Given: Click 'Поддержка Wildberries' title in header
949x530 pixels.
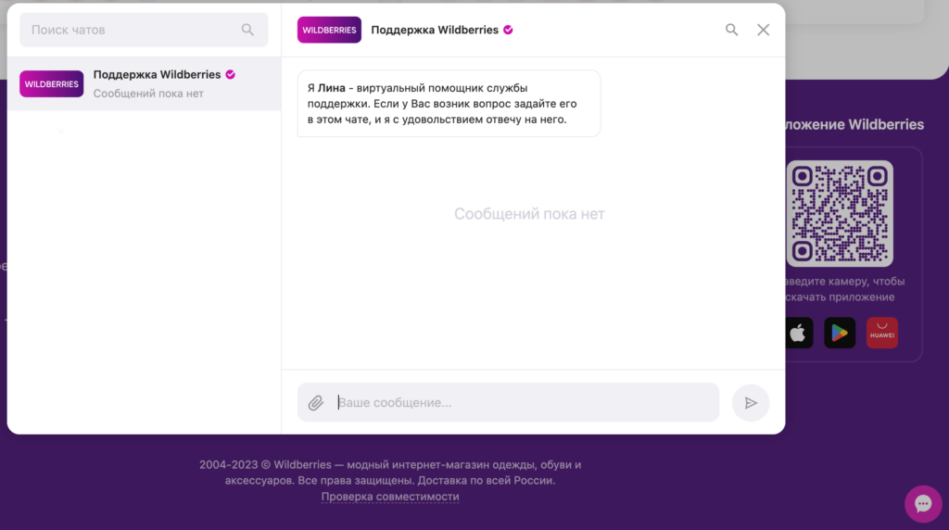Looking at the screenshot, I should coord(435,30).
